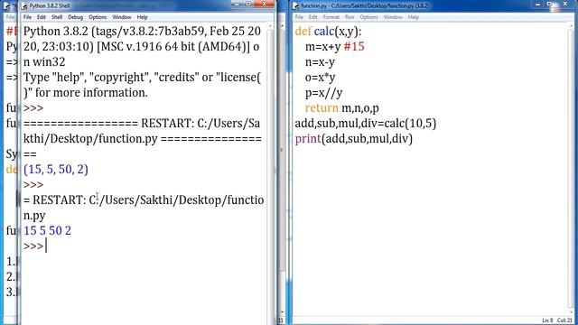Click the comment '#15' in editor
578x325 pixels.
click(x=354, y=47)
